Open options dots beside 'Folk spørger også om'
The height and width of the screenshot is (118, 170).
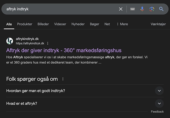(x=63, y=79)
